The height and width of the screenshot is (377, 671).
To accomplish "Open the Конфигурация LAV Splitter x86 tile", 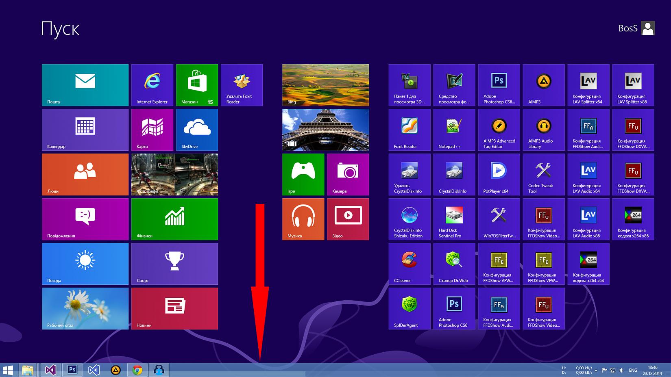I will [633, 85].
